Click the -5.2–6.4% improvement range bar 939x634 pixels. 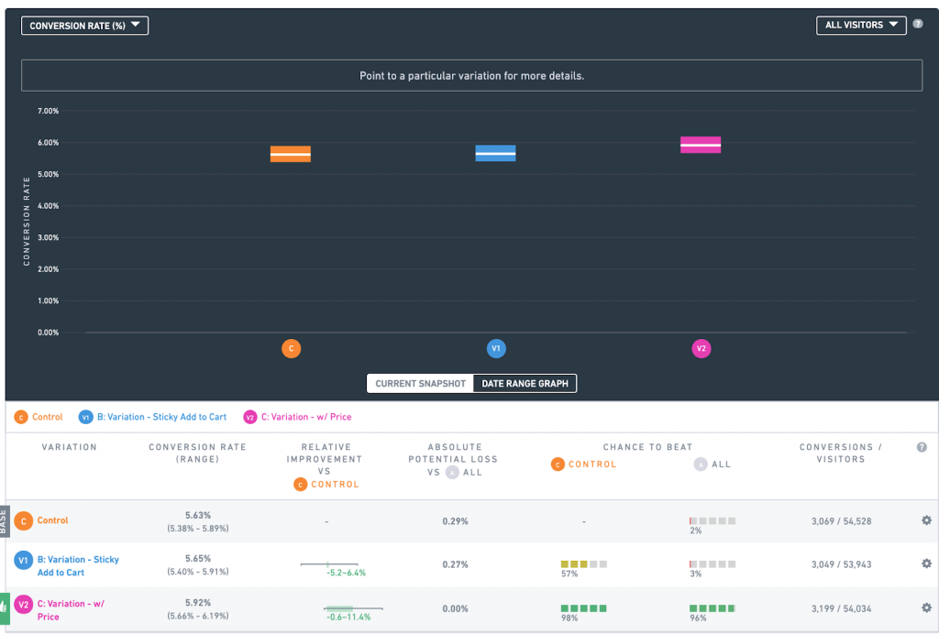pos(329,564)
